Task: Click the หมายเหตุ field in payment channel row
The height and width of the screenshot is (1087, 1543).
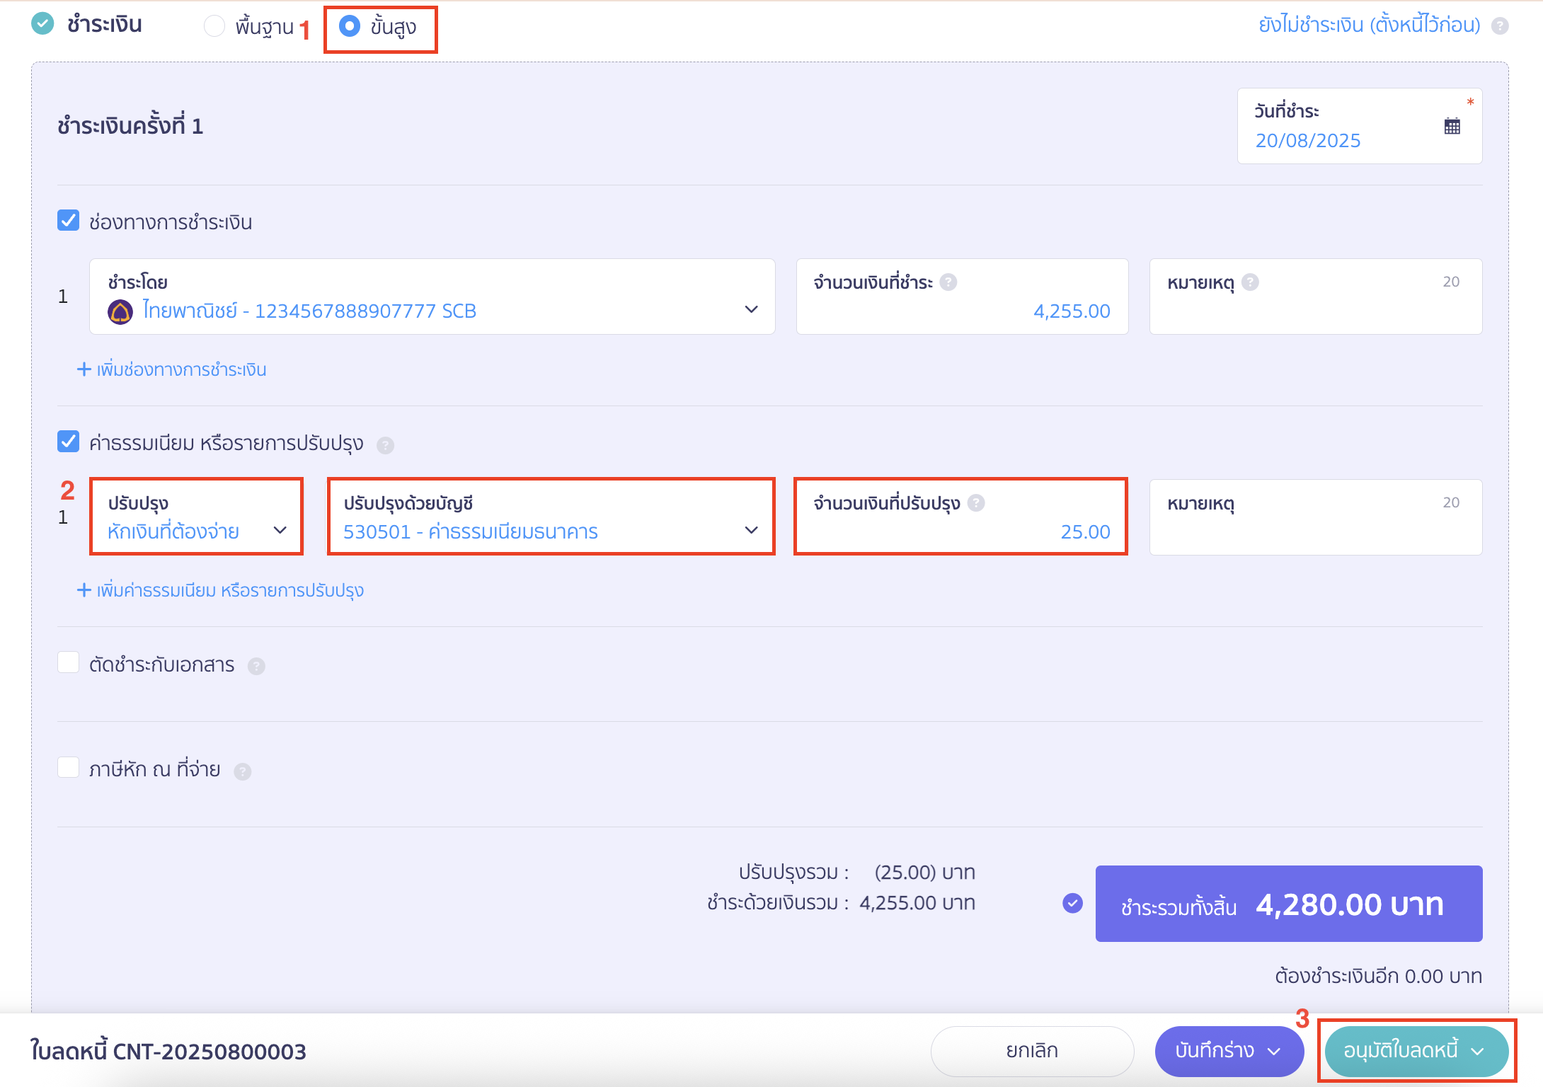Action: 1316,297
